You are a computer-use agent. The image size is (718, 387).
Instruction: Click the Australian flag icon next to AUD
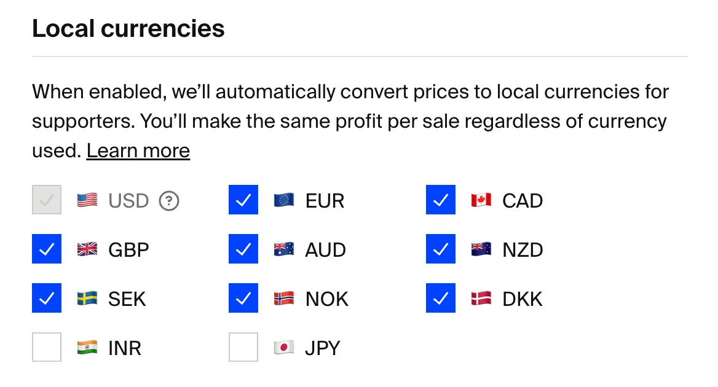(283, 249)
